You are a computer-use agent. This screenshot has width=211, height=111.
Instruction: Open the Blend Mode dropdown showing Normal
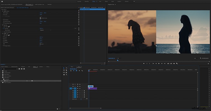[46, 30]
